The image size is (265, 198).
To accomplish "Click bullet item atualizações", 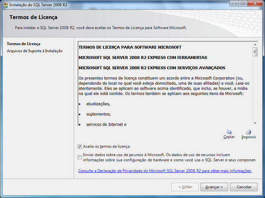I will point(98,104).
